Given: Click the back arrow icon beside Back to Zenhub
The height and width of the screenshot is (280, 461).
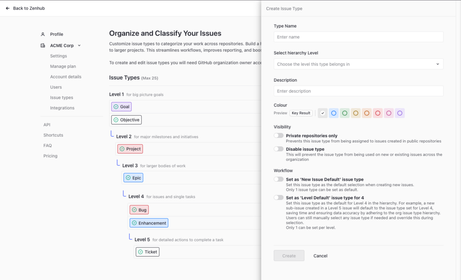Looking at the screenshot, I should pos(7,8).
